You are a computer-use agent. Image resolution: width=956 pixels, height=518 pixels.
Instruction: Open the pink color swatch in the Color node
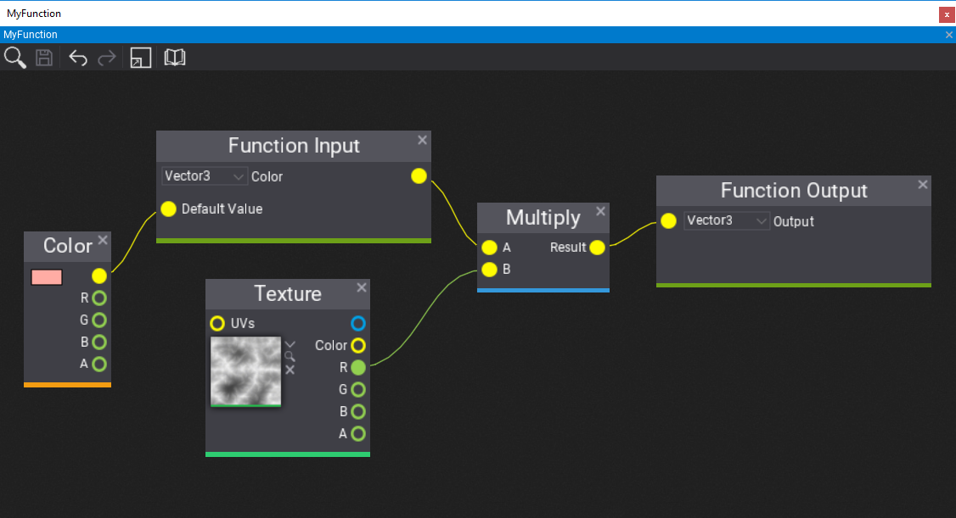(x=47, y=276)
